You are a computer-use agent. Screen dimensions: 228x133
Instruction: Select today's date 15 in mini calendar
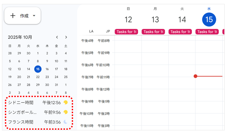click(38, 69)
